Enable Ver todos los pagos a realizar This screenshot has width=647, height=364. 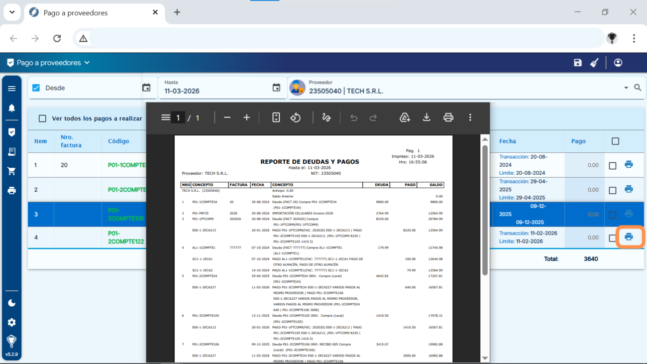pyautogui.click(x=42, y=119)
